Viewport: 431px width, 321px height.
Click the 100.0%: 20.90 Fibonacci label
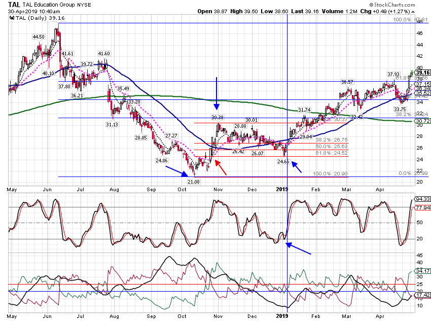[x=330, y=174]
